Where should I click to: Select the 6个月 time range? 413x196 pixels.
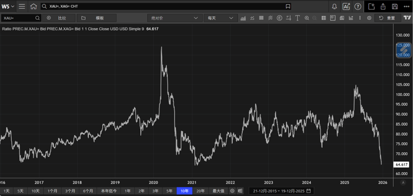(88, 191)
